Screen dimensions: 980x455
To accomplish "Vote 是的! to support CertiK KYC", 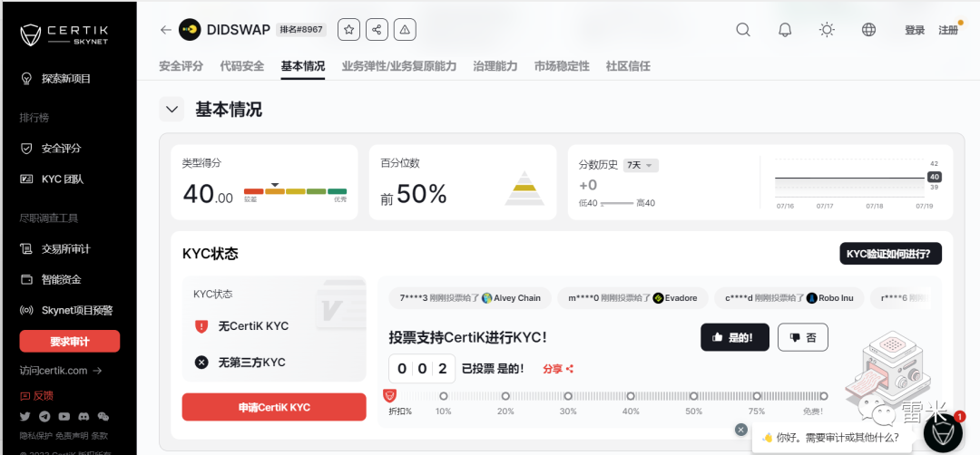I will (735, 337).
